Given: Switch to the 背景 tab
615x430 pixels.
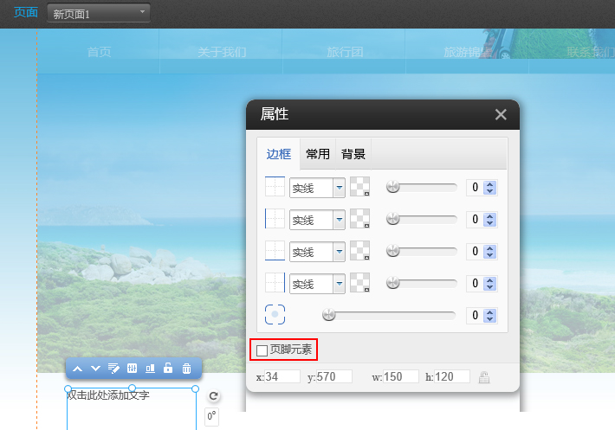Looking at the screenshot, I should [353, 154].
